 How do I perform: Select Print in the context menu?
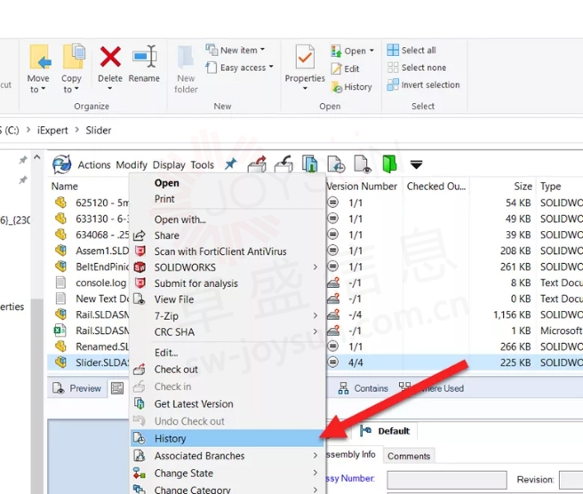point(228,199)
